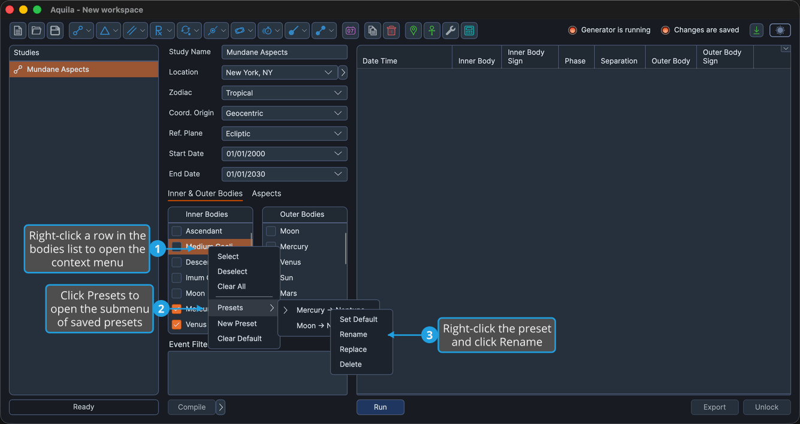
Task: Click the Study Name input field
Action: click(x=285, y=52)
